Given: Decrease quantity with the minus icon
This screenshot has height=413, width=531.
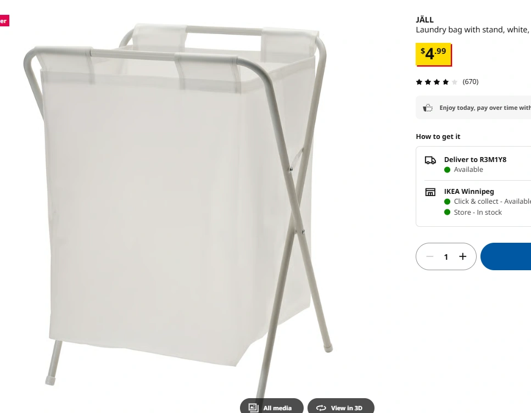Looking at the screenshot, I should tap(430, 256).
